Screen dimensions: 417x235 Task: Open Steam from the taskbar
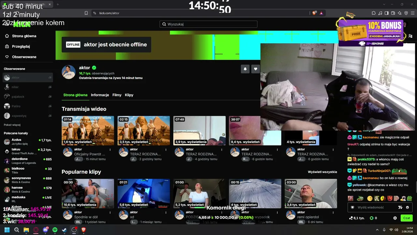pos(65,230)
